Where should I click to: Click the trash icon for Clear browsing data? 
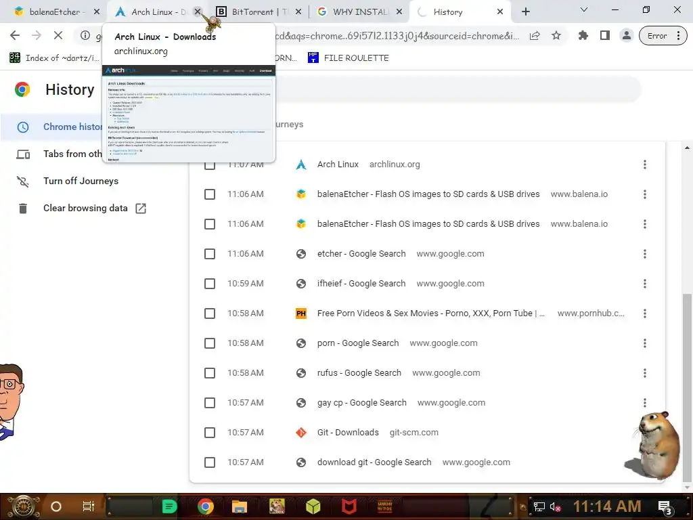coord(23,209)
